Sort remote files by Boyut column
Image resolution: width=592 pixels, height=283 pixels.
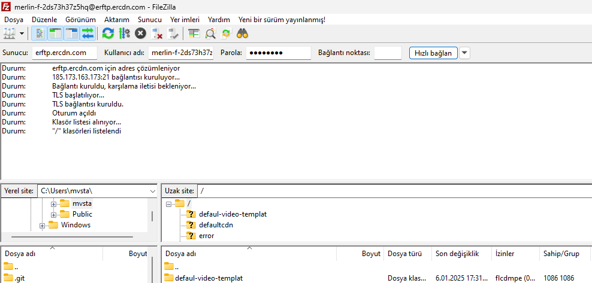tap(360, 254)
